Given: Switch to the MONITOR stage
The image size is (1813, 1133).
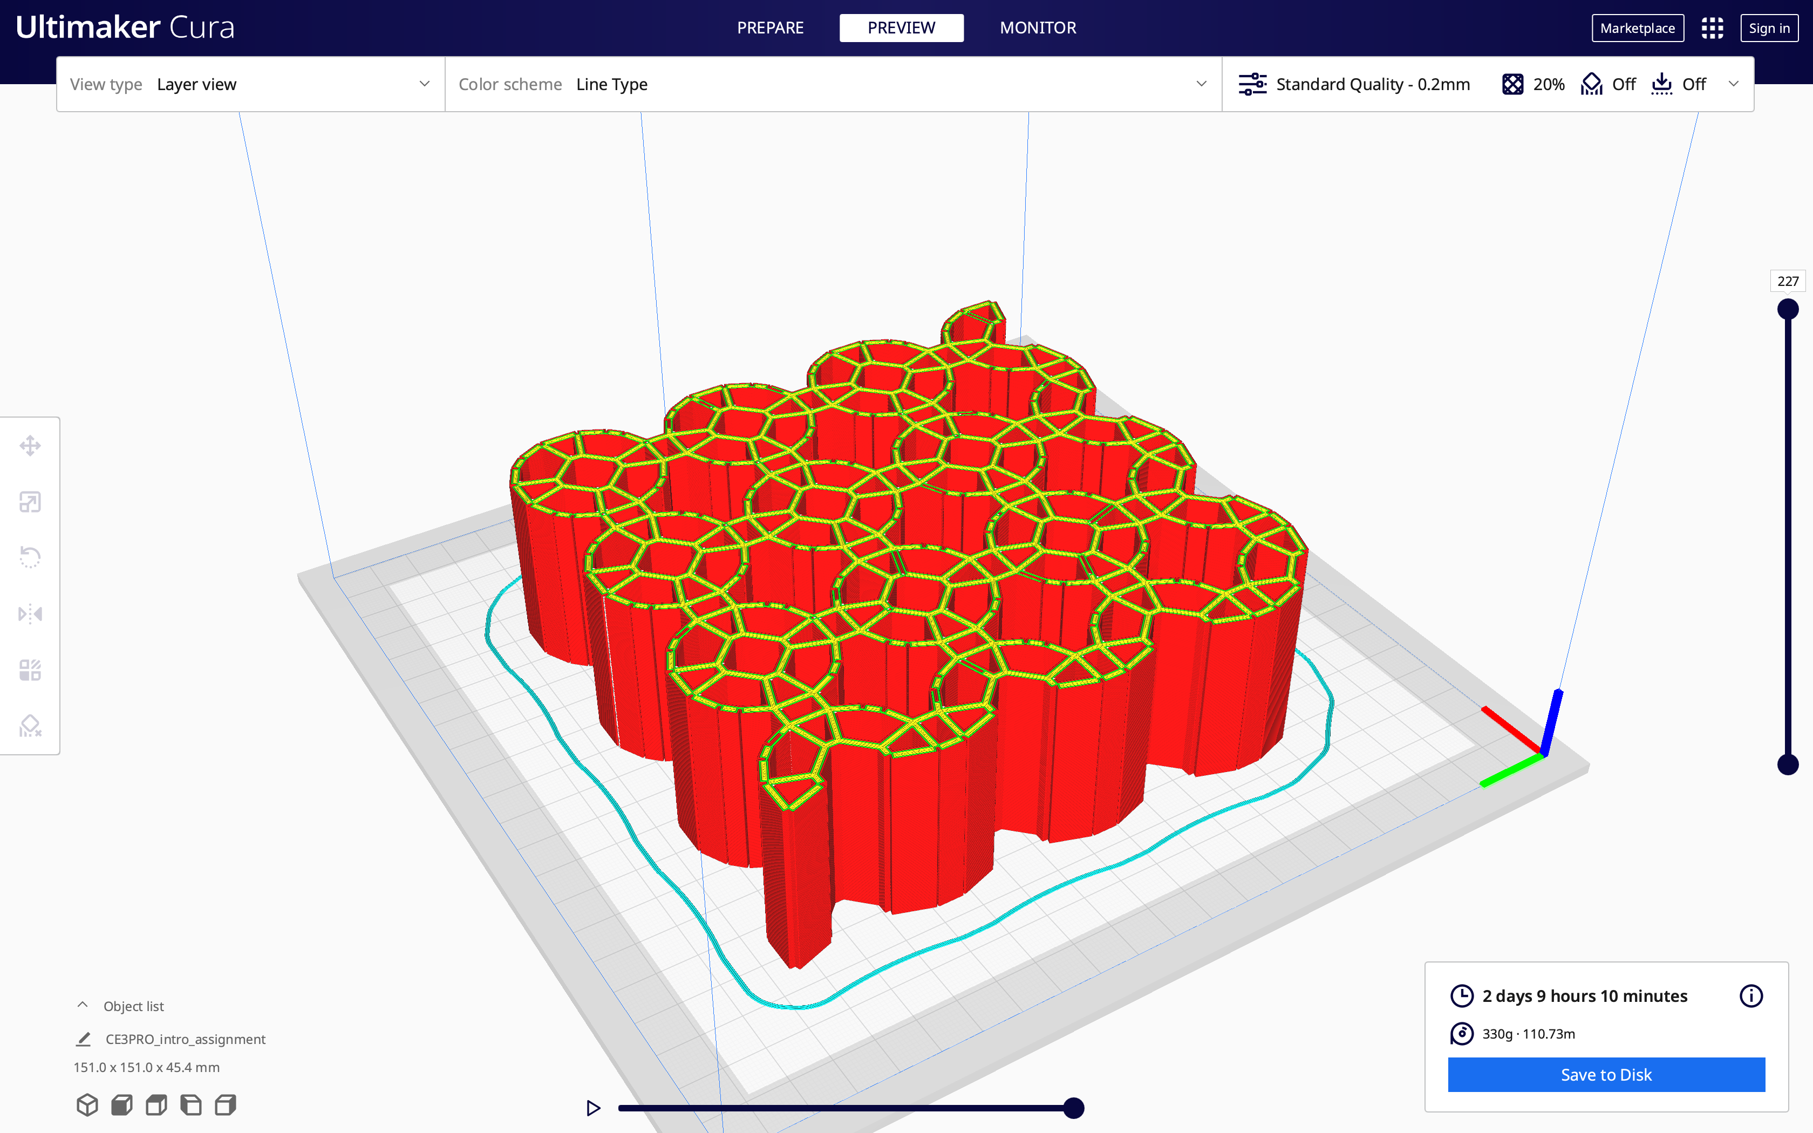Looking at the screenshot, I should pyautogui.click(x=1038, y=29).
